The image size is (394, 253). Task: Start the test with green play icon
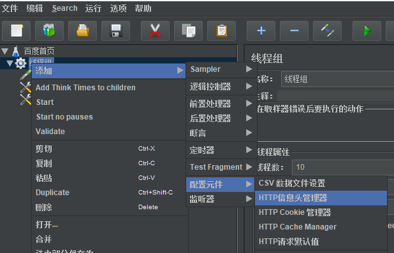pyautogui.click(x=367, y=31)
